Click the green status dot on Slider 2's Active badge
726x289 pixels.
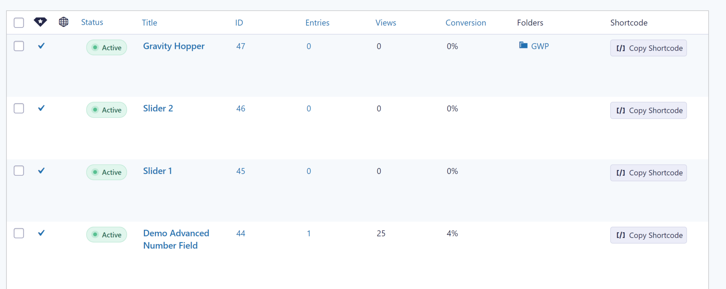point(95,110)
